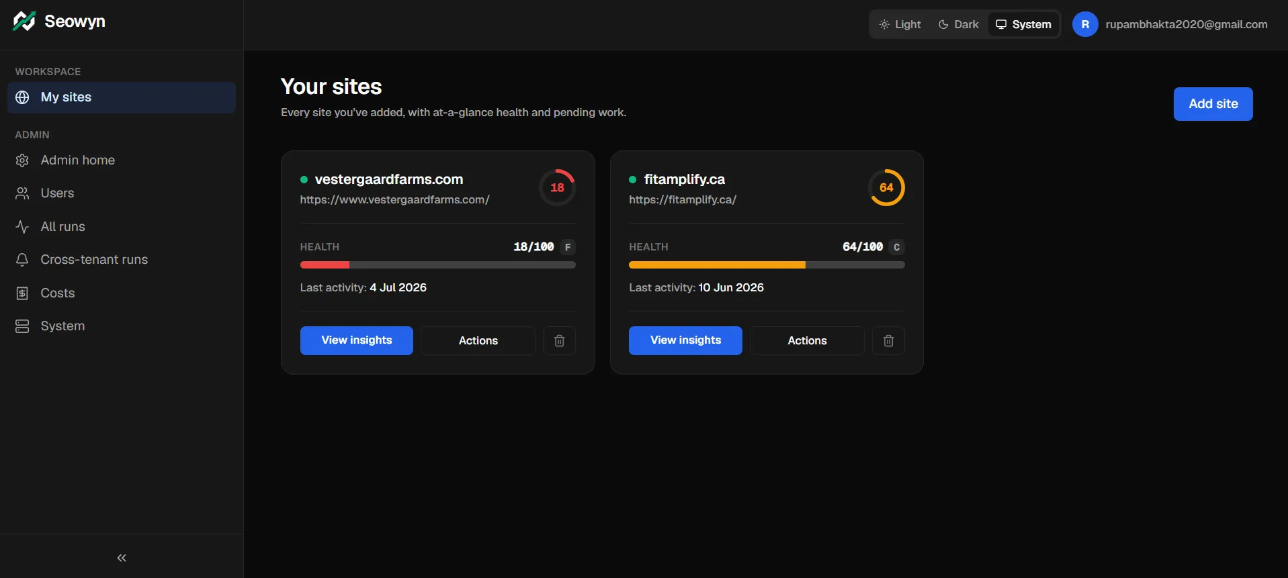The width and height of the screenshot is (1288, 578).
Task: Click the Seowyn logo icon
Action: click(24, 21)
